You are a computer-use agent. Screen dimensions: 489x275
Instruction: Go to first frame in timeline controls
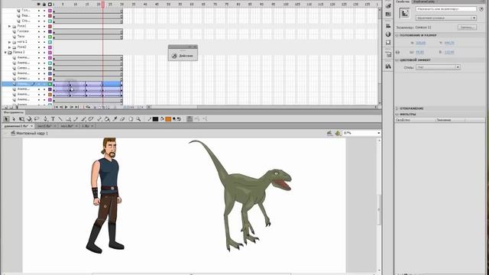coord(57,107)
